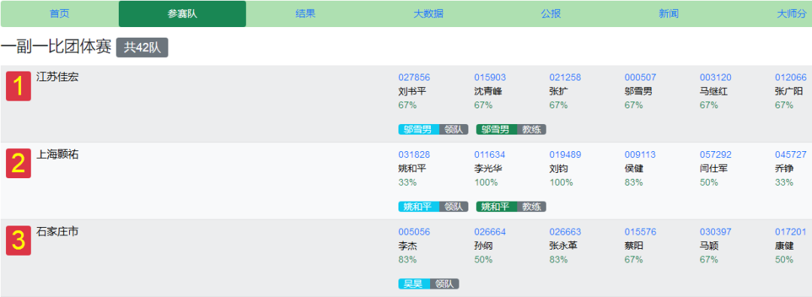Open player ID link 030397
This screenshot has height=297, width=812.
click(x=716, y=232)
